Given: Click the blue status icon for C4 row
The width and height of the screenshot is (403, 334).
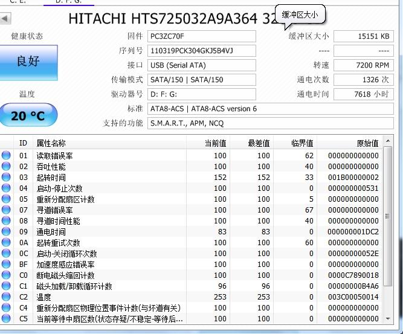Looking at the screenshot, I should coord(6,307).
